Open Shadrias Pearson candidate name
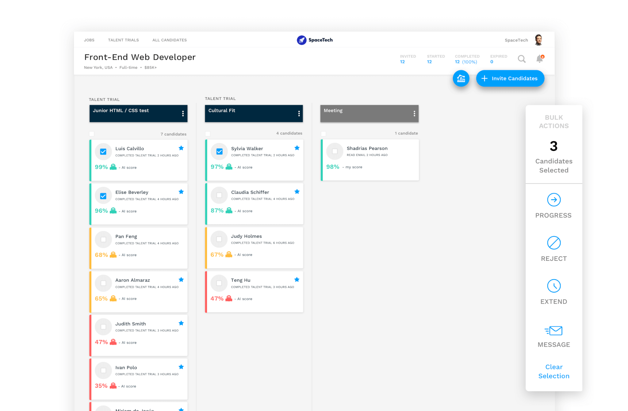This screenshot has width=628, height=411. tap(367, 148)
